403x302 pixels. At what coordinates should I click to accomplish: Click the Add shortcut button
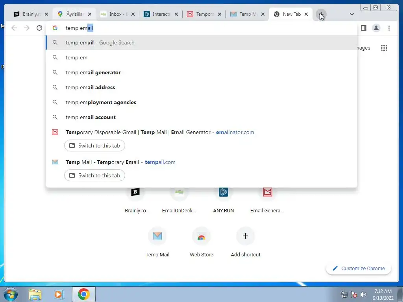(246, 242)
